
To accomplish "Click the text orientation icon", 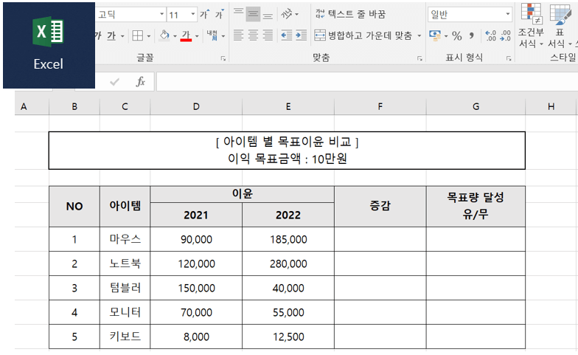I will [x=286, y=15].
